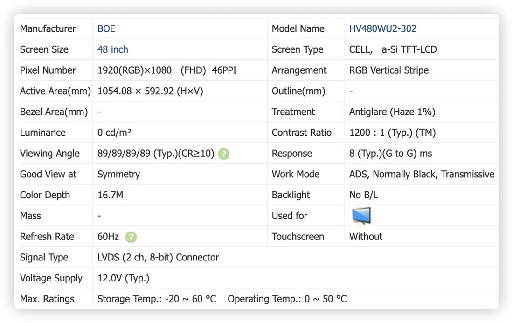Follow the 48 inch screen size link
513x323 pixels.
coord(112,49)
